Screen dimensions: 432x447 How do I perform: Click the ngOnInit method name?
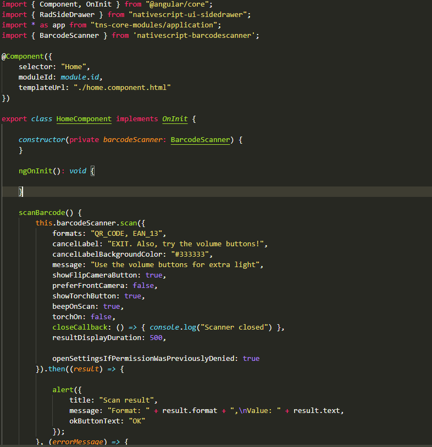click(x=35, y=171)
